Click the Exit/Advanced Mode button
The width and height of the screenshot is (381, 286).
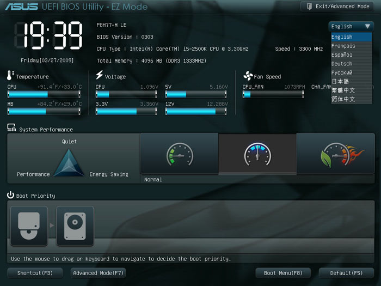click(x=337, y=7)
